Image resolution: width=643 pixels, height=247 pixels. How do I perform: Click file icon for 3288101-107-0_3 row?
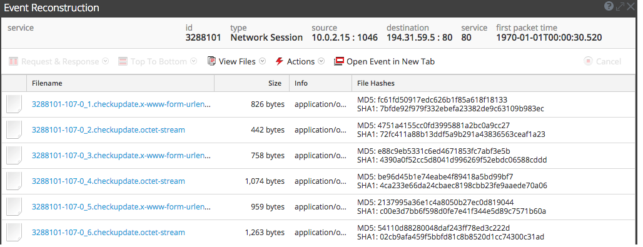[x=14, y=156]
